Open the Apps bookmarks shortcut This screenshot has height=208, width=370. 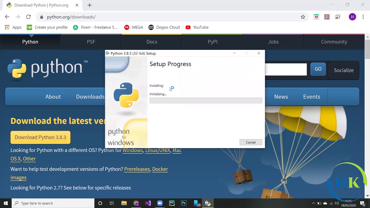pos(13,27)
